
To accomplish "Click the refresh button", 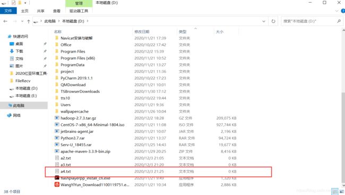I will point(273,21).
